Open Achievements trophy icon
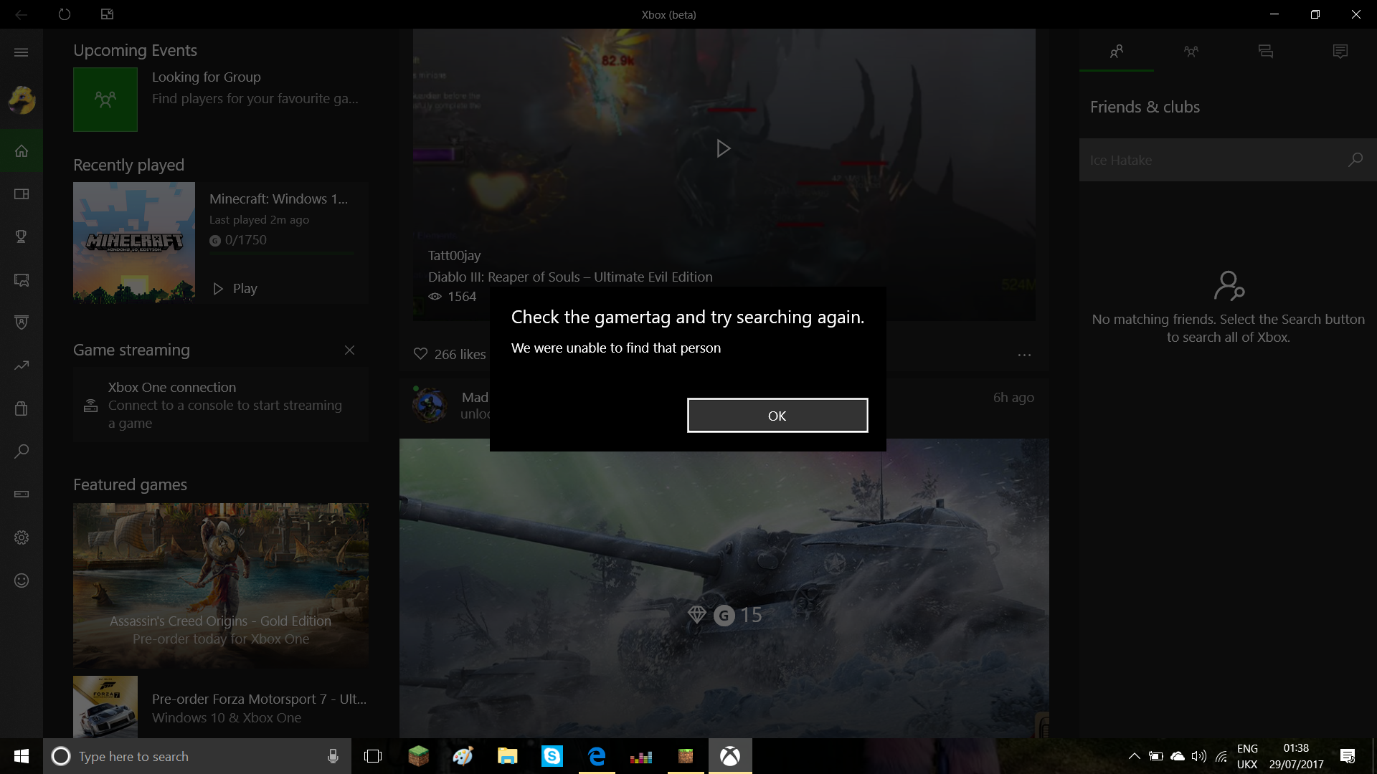The width and height of the screenshot is (1377, 774). click(x=22, y=236)
